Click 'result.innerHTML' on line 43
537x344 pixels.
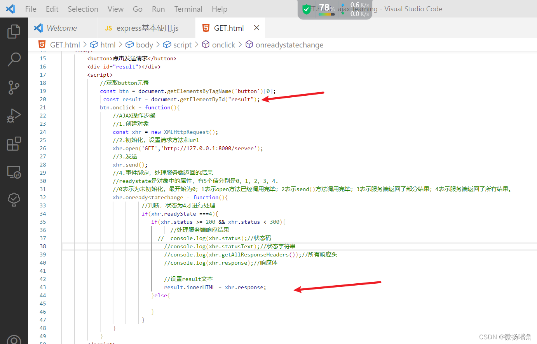[x=189, y=287]
